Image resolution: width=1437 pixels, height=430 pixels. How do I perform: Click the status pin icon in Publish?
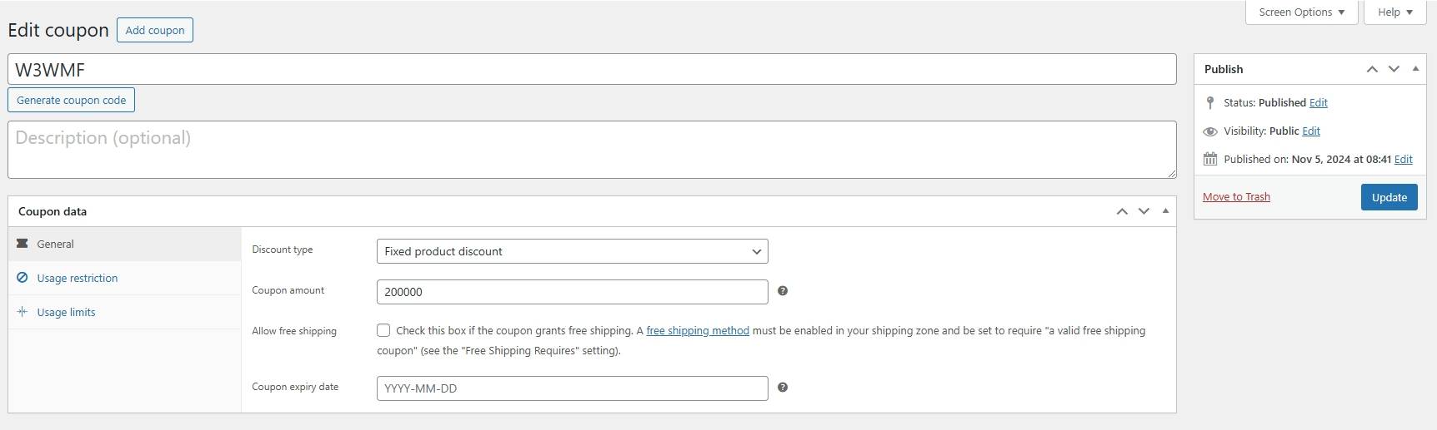click(1210, 103)
